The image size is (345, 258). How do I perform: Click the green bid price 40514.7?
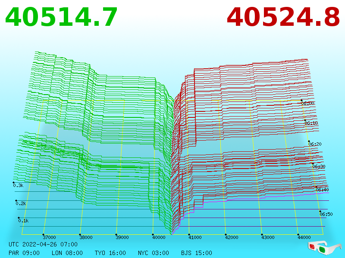point(61,17)
